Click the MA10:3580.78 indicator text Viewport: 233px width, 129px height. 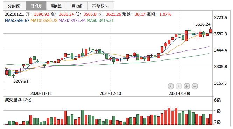coord(44,21)
